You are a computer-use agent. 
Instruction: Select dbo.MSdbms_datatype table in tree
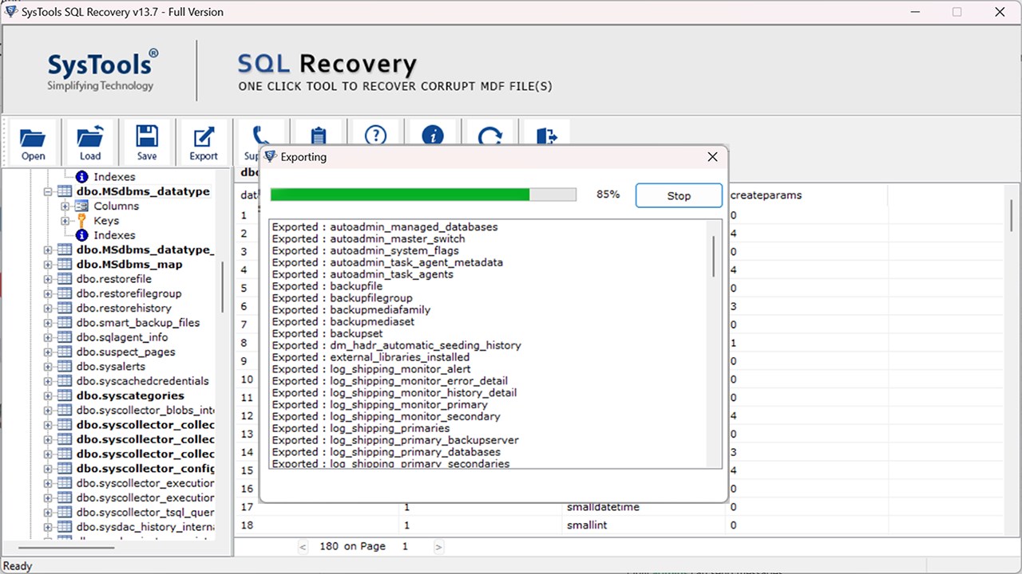[x=143, y=191]
